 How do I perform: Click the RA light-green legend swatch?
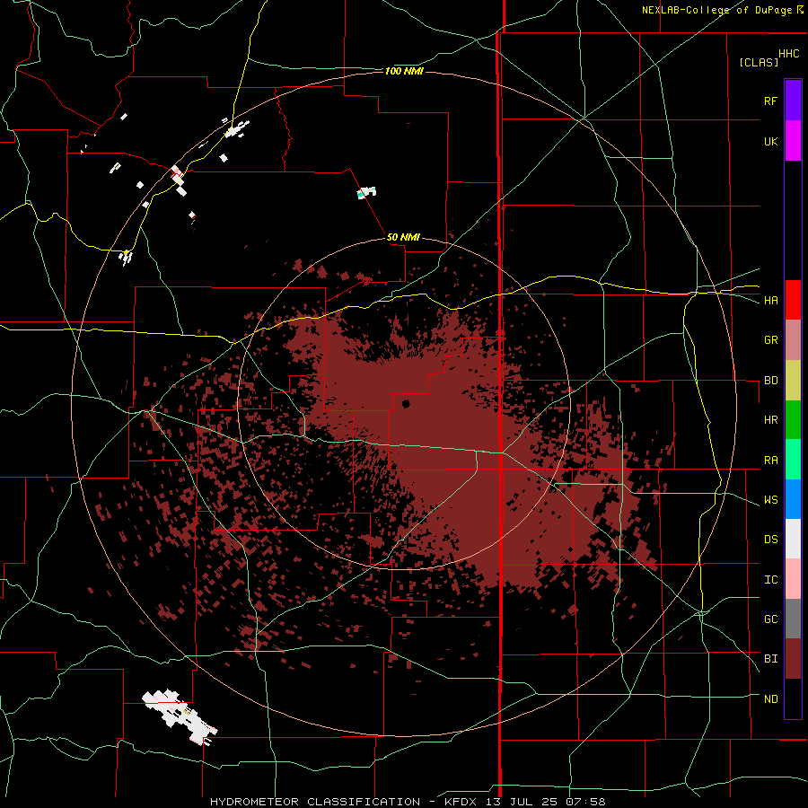(793, 459)
